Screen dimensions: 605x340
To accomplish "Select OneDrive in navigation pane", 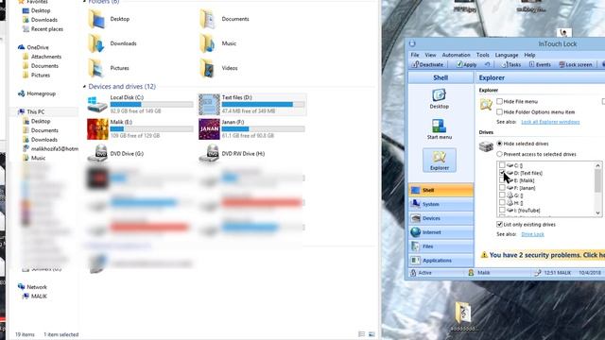I will point(33,47).
